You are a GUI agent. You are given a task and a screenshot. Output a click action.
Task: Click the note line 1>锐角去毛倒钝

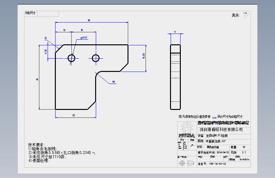point(43,149)
